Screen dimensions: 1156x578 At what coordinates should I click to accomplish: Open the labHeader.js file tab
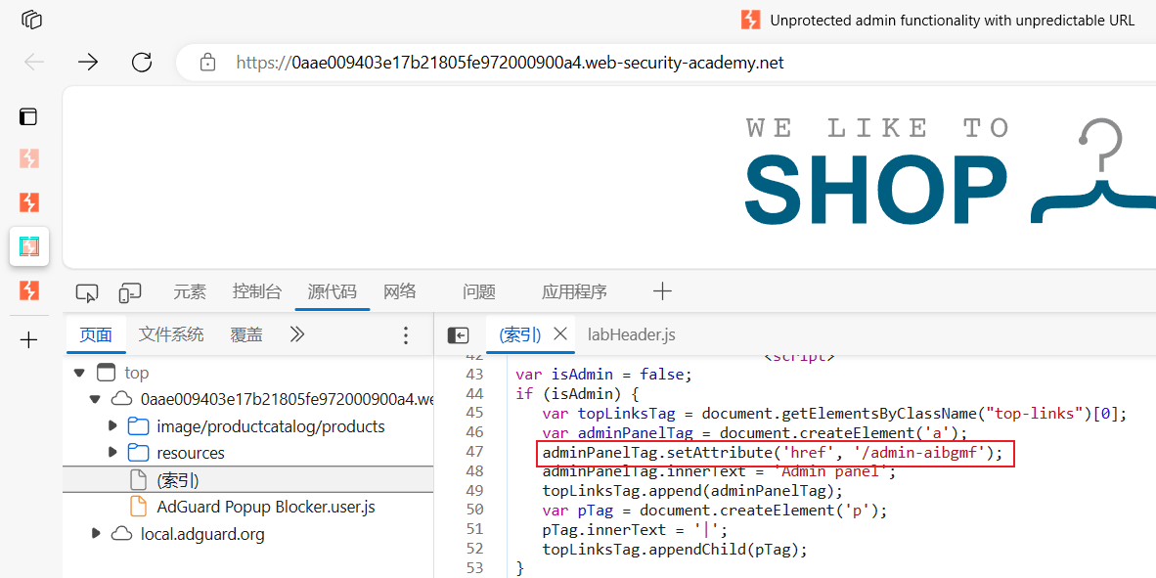point(632,335)
